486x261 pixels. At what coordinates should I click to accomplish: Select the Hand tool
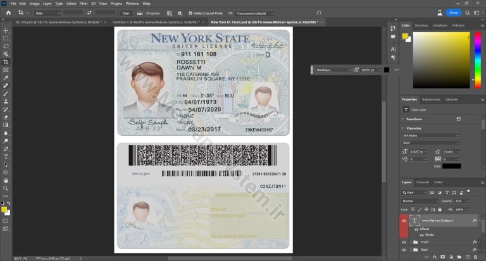(x=6, y=180)
